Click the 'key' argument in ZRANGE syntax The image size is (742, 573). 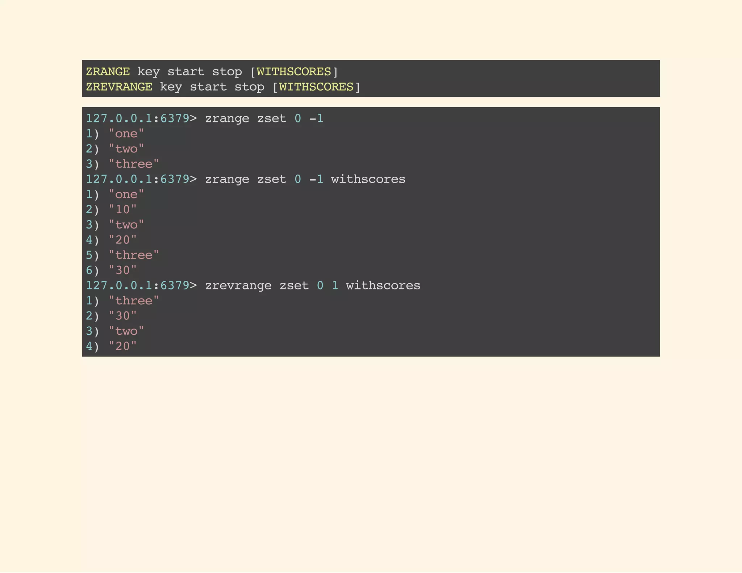pos(149,72)
